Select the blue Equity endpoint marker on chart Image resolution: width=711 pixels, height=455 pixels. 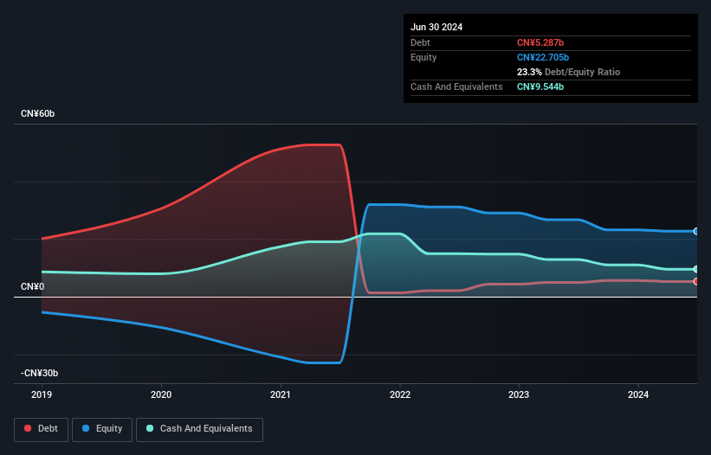pyautogui.click(x=695, y=231)
